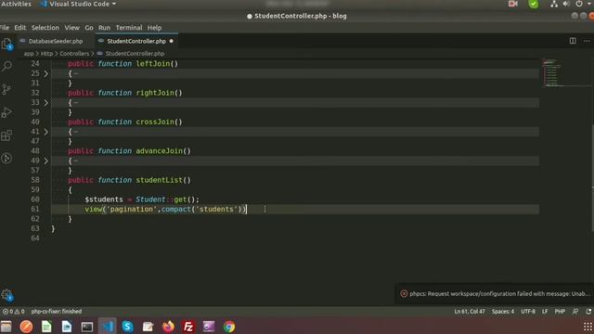Focus Visual Studio Code in the dock
The height and width of the screenshot is (334, 594).
point(108,327)
